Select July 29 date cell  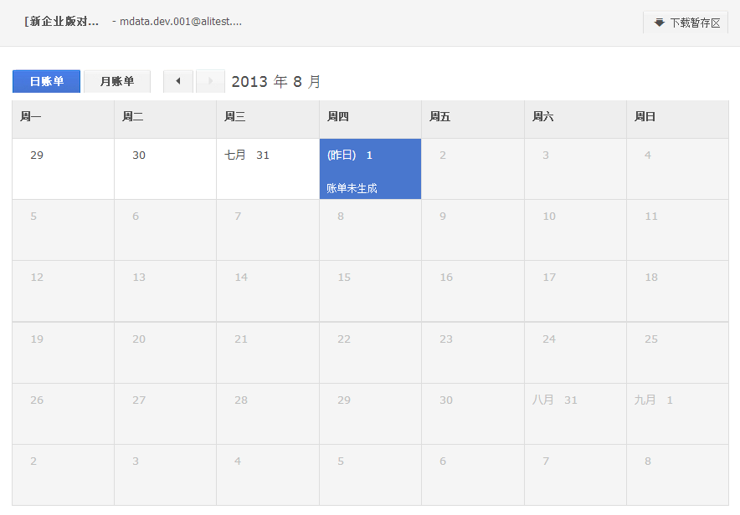64,169
